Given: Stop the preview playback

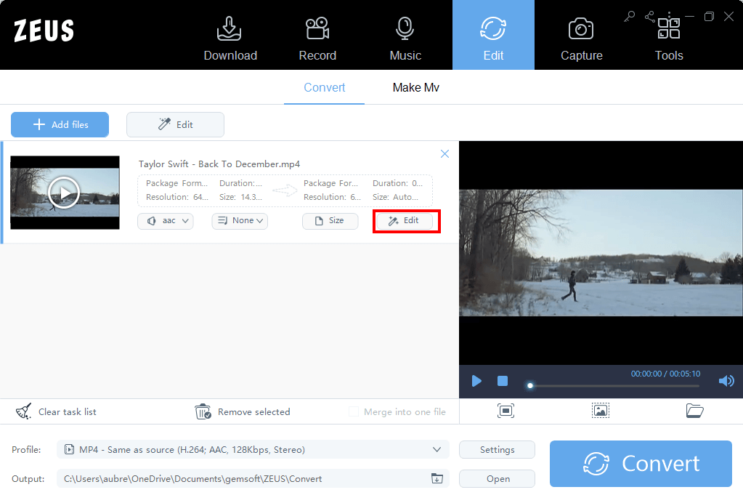Looking at the screenshot, I should [x=503, y=381].
